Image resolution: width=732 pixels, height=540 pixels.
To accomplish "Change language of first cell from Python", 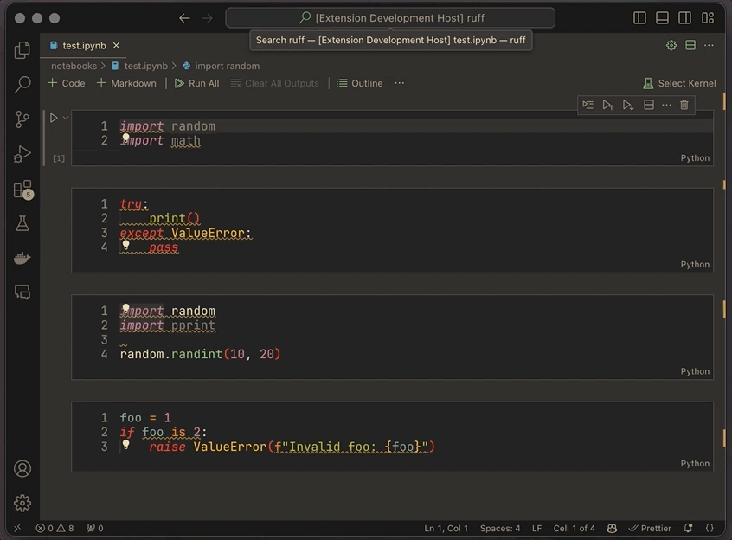I will point(695,157).
